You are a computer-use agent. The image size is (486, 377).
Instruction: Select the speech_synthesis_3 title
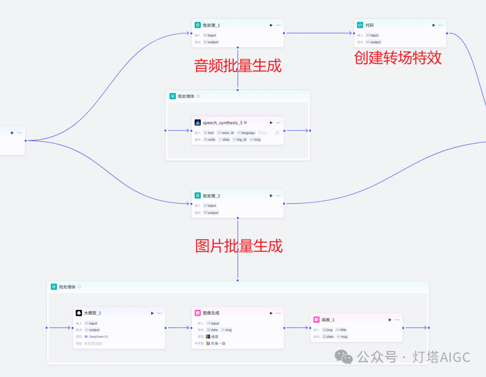point(222,123)
